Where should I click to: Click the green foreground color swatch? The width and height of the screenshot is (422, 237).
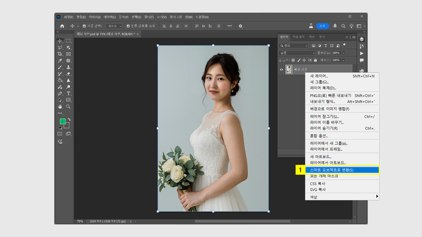tap(62, 121)
